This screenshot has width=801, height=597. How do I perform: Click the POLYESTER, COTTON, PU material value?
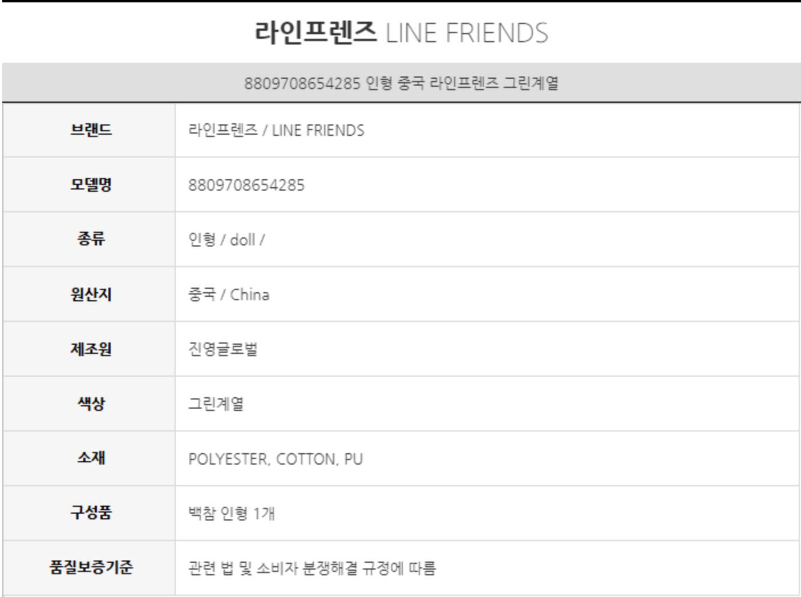click(276, 459)
